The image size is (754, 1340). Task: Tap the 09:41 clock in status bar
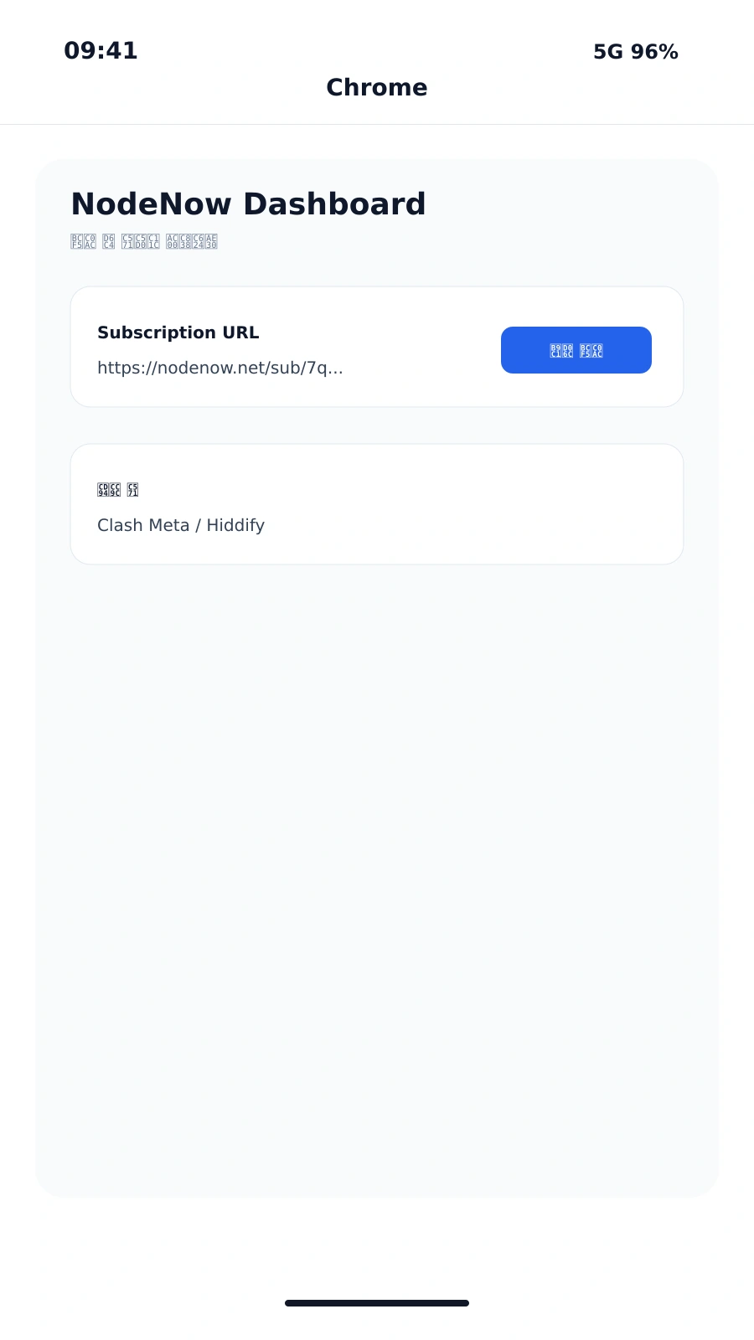click(x=101, y=51)
